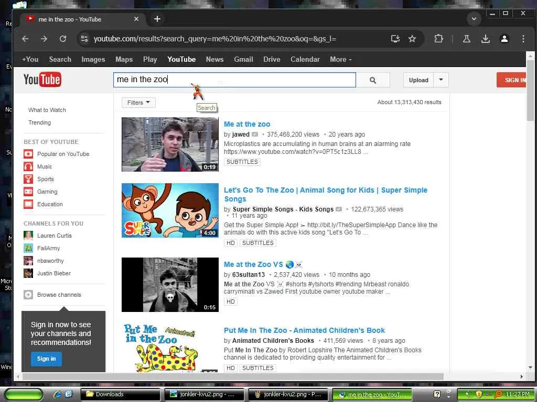
Task: Open the Chrome extensions puzzle icon
Action: point(438,39)
